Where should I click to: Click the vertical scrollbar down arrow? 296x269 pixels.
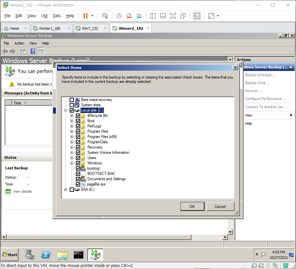click(x=230, y=232)
